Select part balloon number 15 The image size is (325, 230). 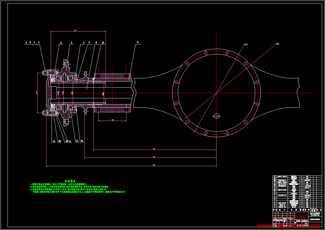[66, 141]
